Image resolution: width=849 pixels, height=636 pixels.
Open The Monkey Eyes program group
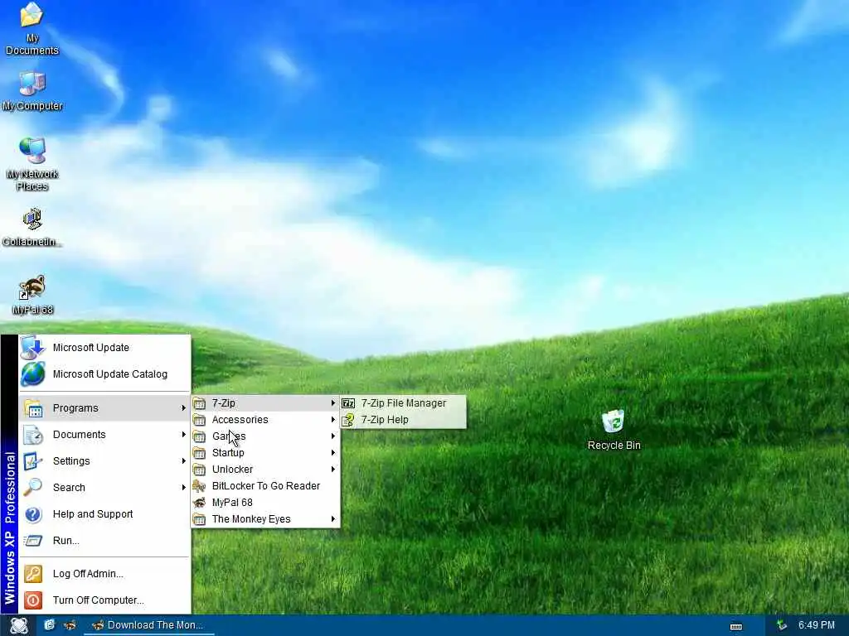tap(265, 519)
